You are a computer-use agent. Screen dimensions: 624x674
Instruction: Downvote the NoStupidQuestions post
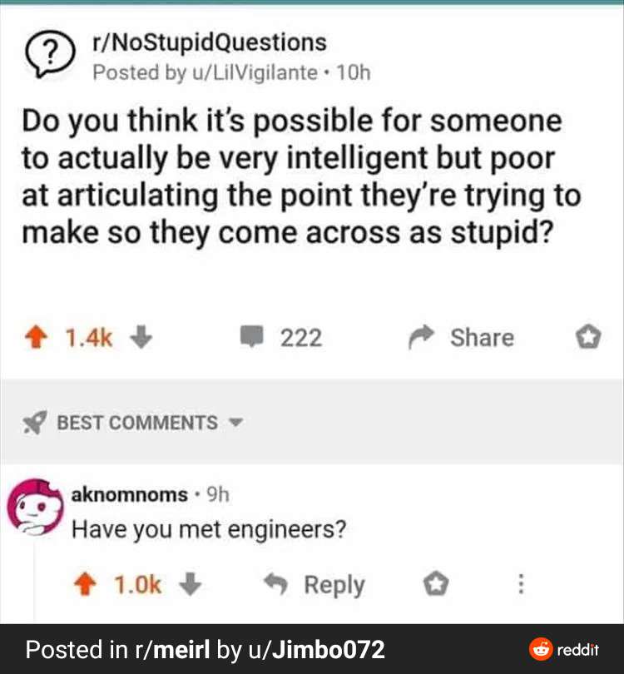[141, 338]
